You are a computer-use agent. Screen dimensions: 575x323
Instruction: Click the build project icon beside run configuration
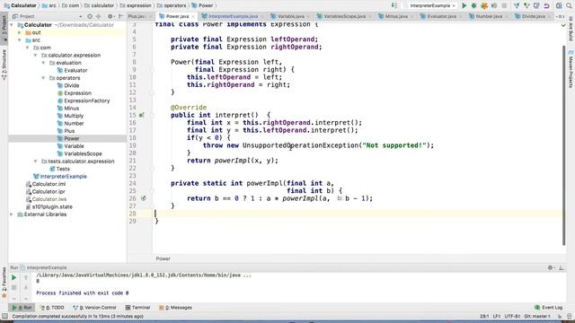click(394, 5)
